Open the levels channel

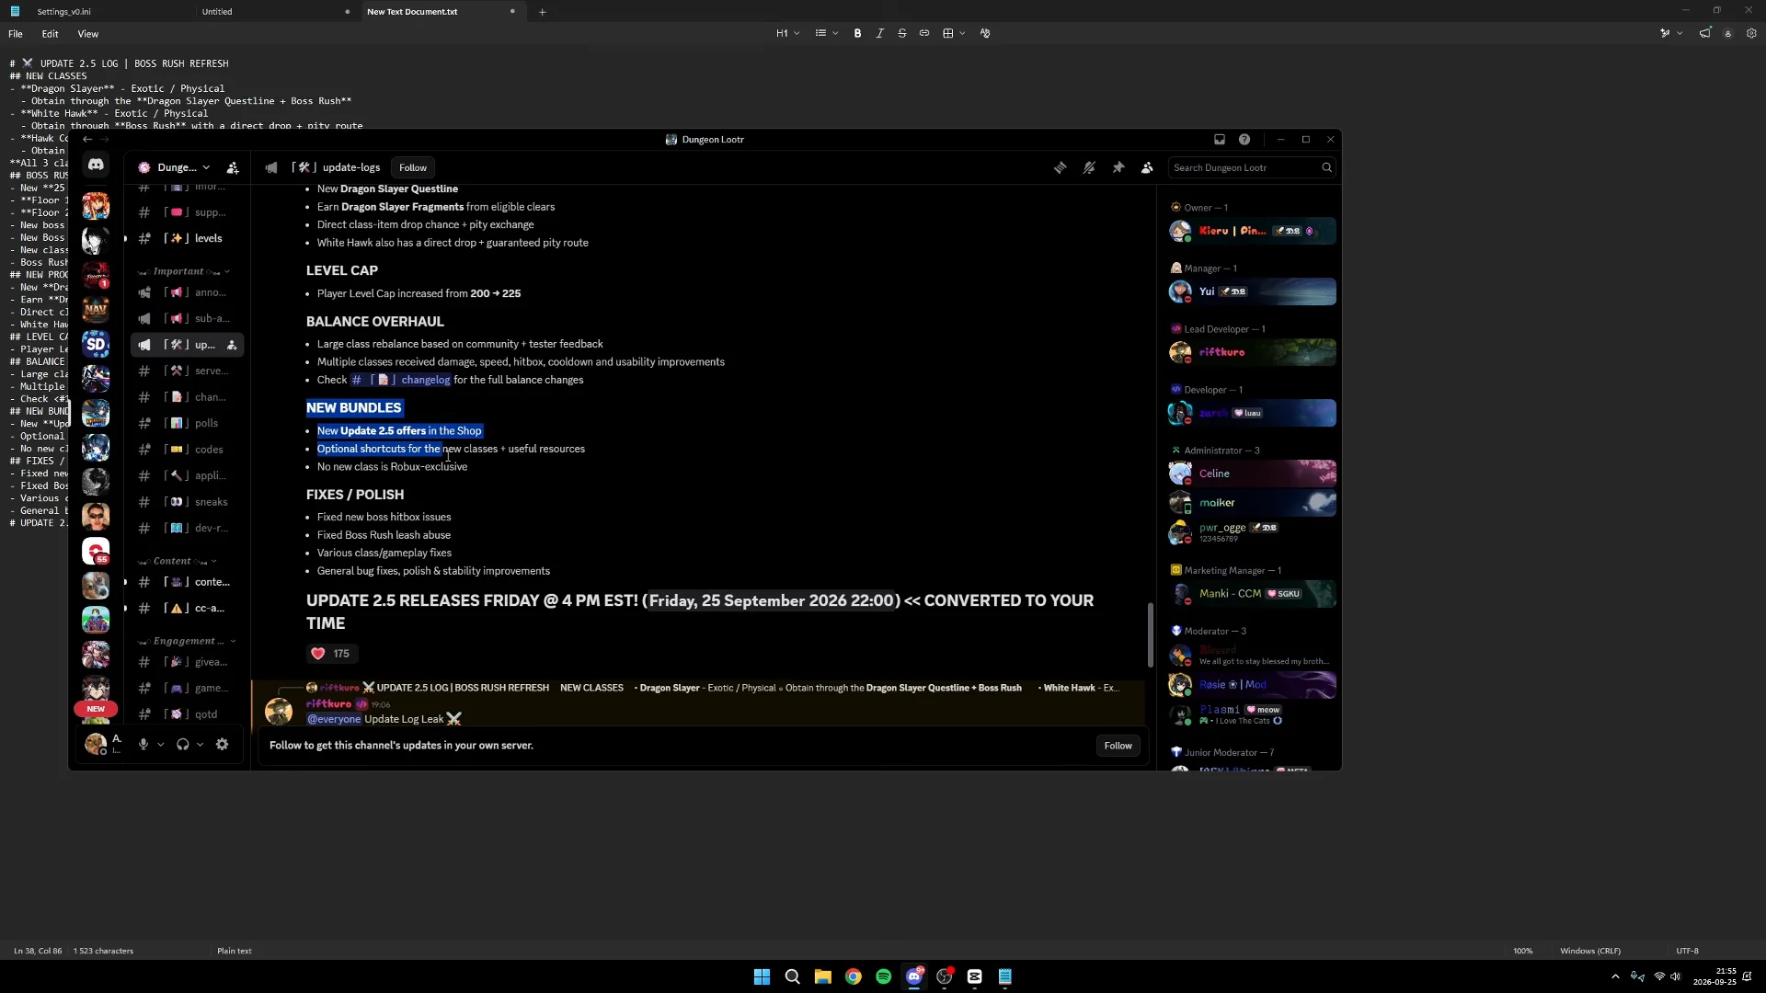click(188, 238)
